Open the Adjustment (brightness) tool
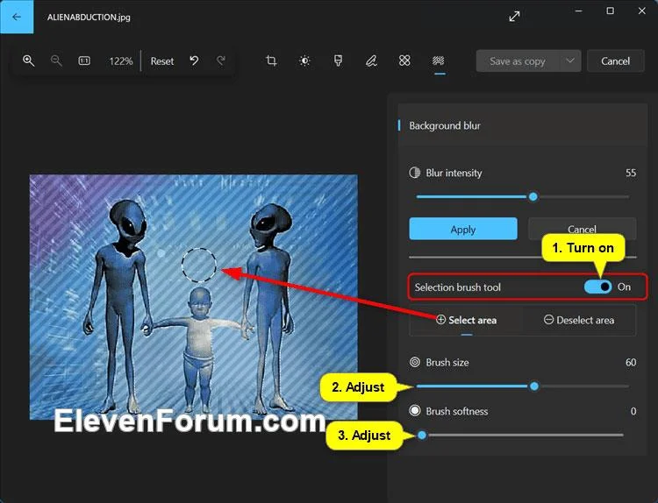 tap(304, 60)
